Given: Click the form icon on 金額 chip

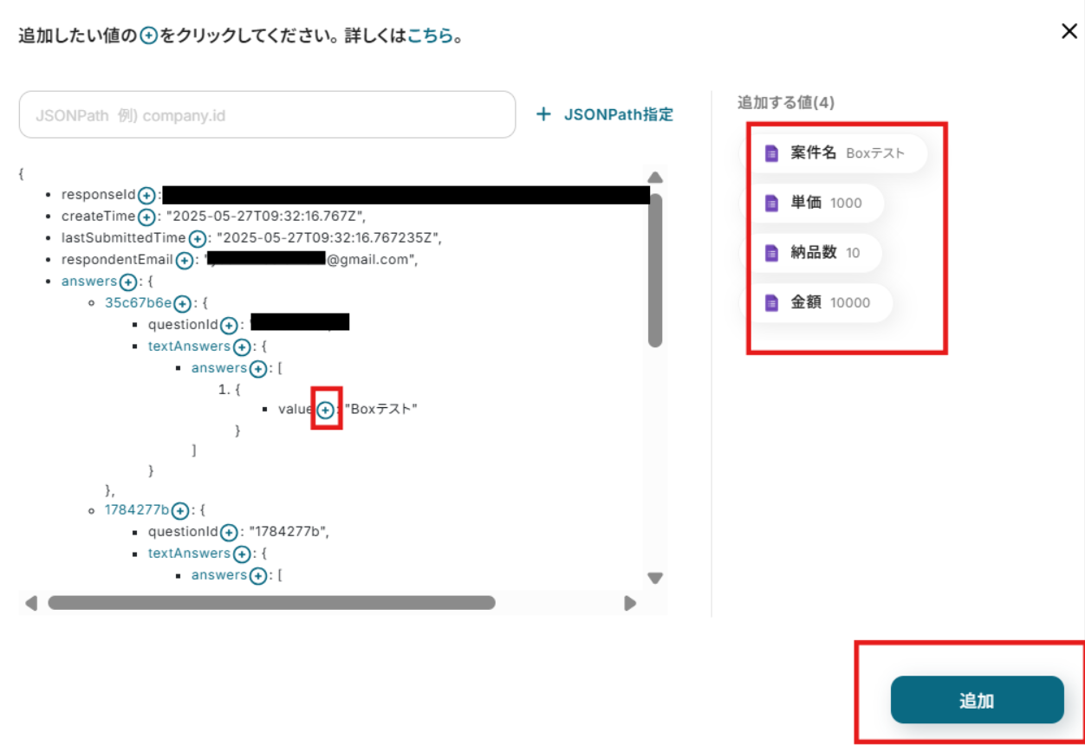Looking at the screenshot, I should 771,303.
